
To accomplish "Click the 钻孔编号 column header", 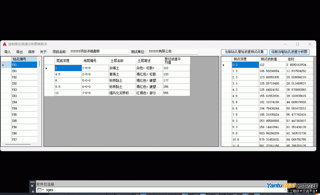I will pos(24,59).
